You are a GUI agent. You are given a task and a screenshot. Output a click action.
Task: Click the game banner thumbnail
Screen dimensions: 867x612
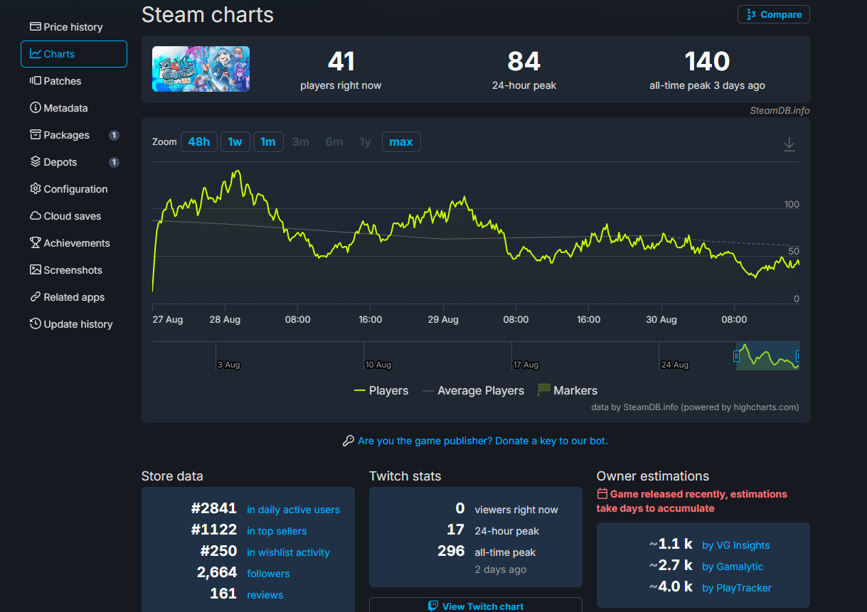click(x=201, y=69)
